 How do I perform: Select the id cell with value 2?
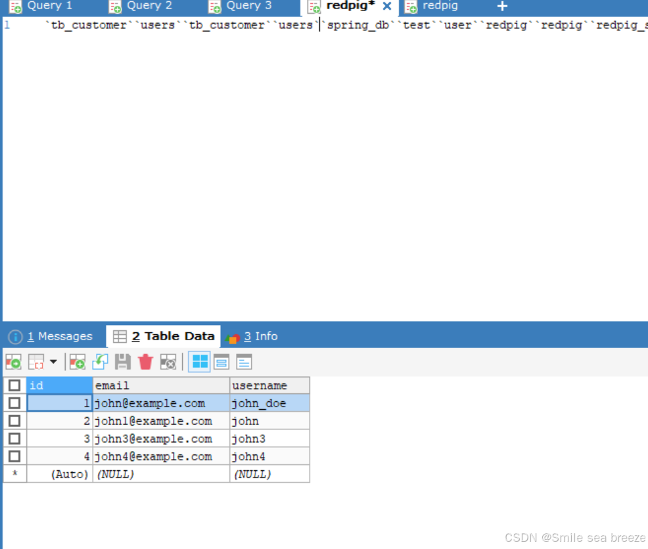60,421
